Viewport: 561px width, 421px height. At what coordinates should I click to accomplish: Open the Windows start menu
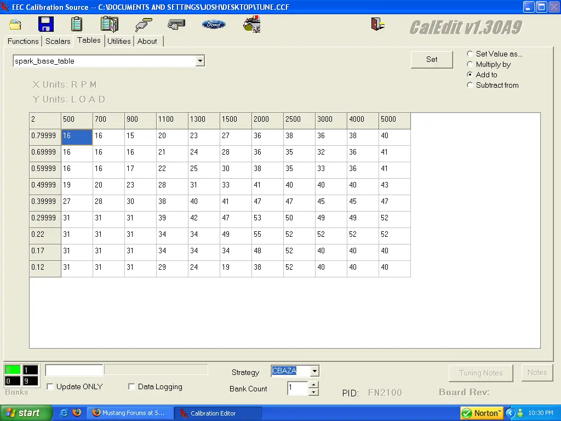pyautogui.click(x=26, y=413)
